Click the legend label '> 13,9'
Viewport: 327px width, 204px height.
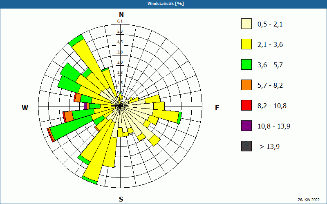click(270, 147)
